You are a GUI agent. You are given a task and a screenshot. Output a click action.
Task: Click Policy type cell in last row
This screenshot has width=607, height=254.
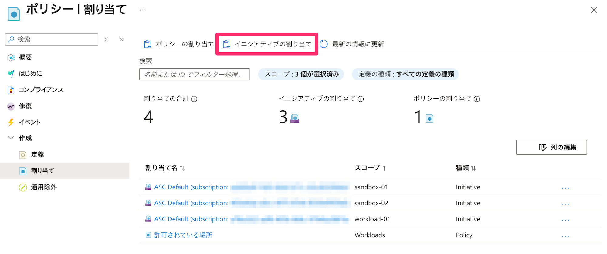click(x=464, y=235)
